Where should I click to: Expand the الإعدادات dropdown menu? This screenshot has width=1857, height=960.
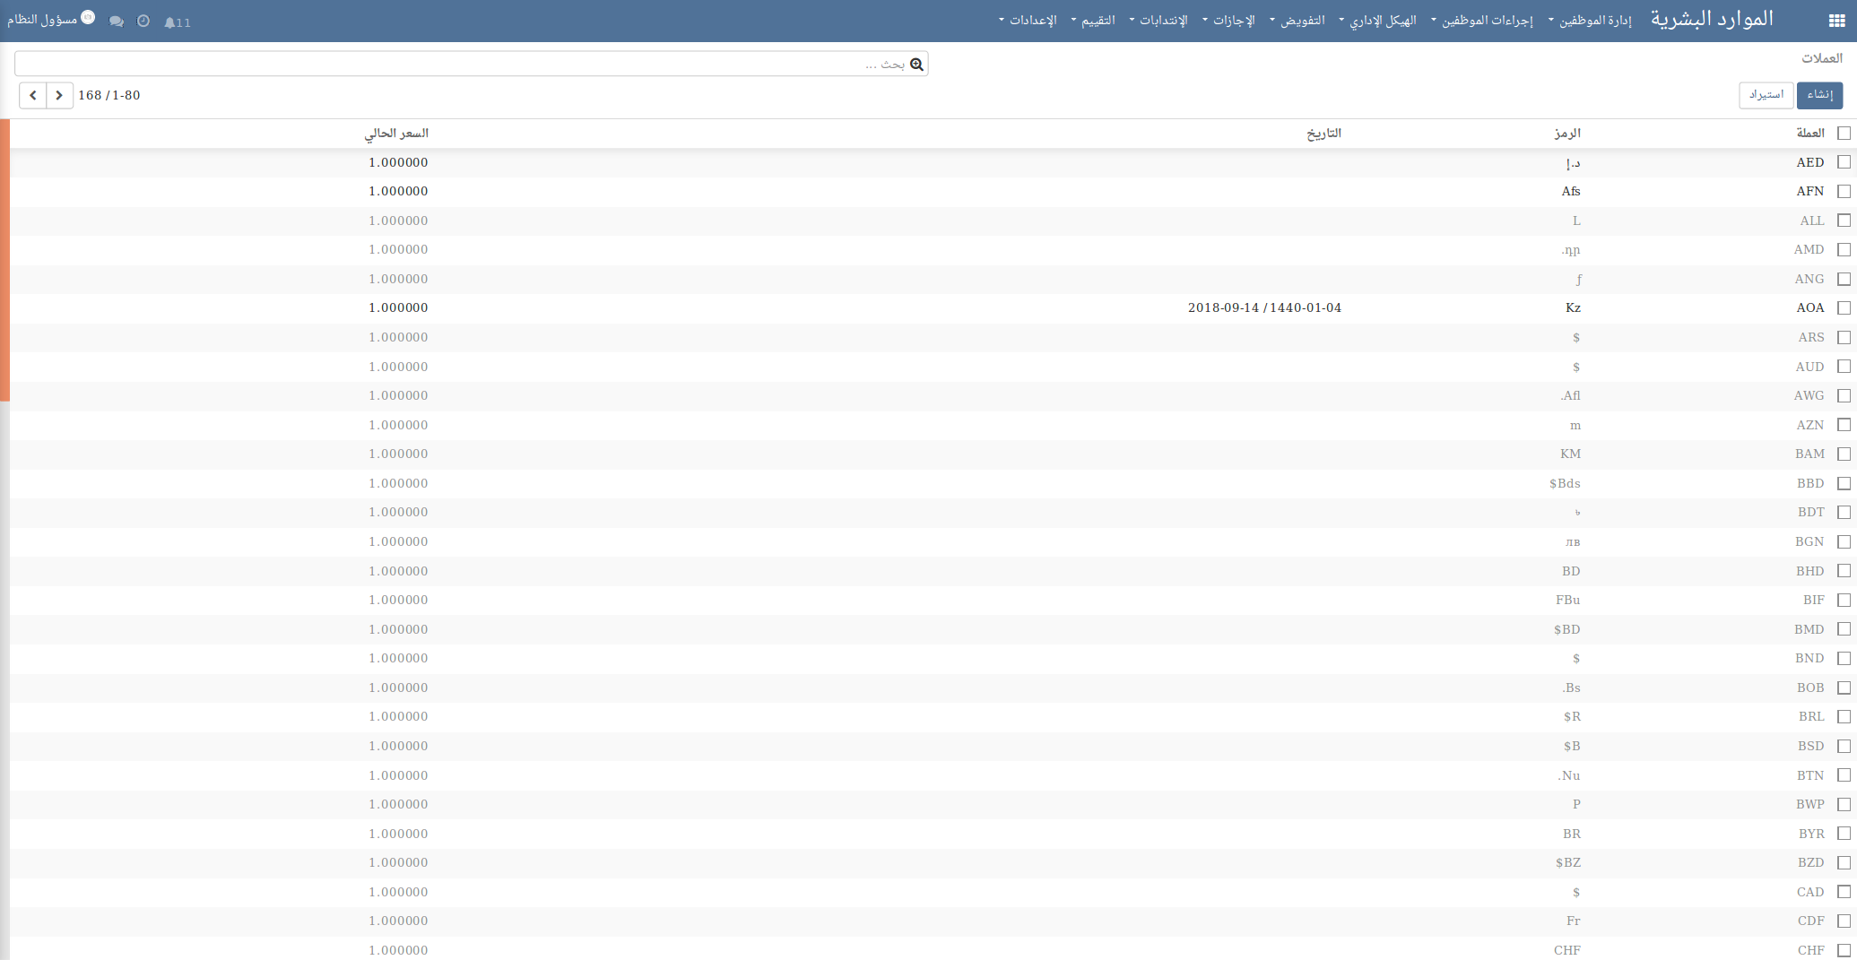1028,21
